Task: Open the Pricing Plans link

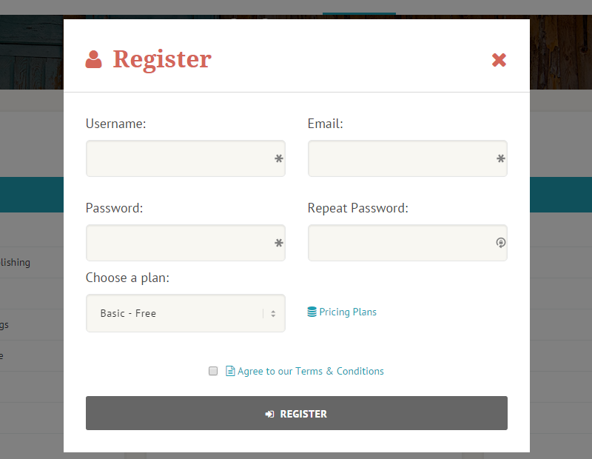Action: 347,312
